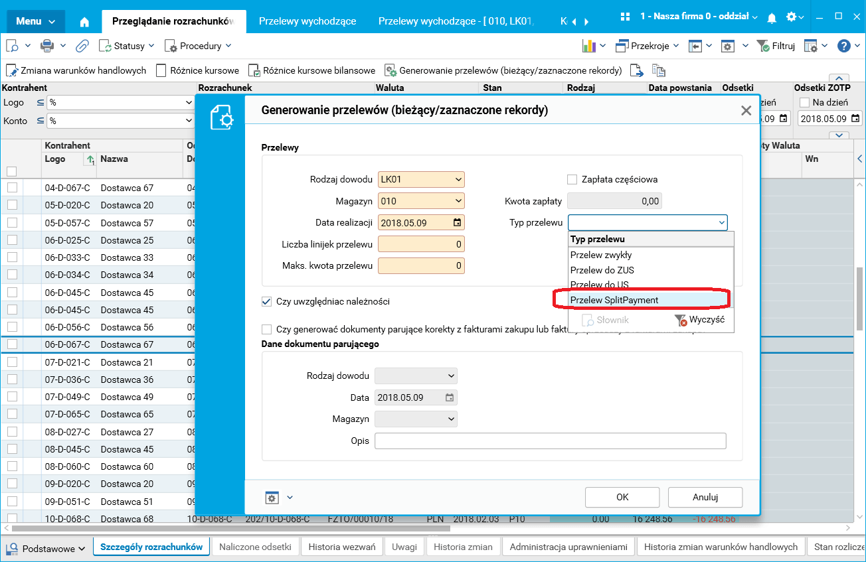
Task: Click the copy documents icon after export
Action: [659, 70]
